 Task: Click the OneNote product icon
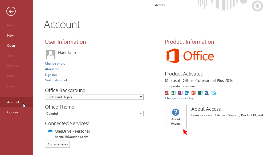tap(180, 93)
